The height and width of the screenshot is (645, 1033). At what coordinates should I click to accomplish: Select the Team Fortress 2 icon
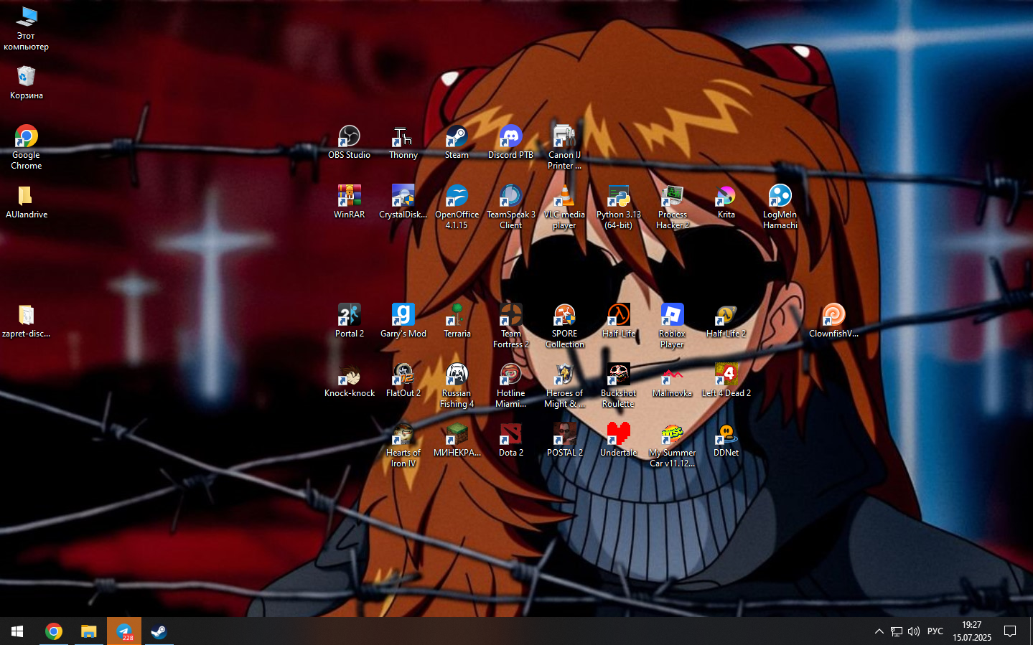[x=510, y=326]
